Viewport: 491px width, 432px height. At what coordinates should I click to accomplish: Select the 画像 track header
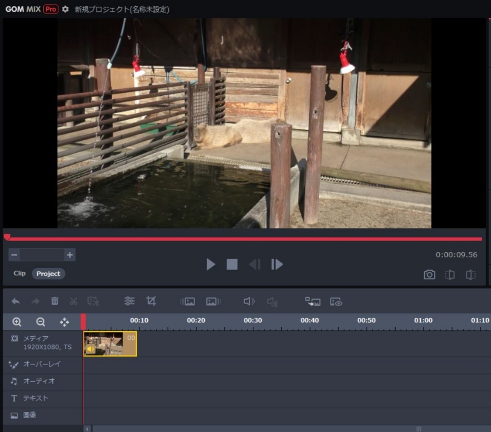[43, 415]
